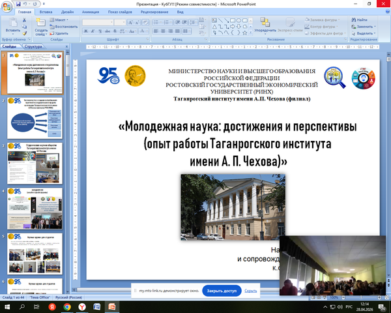
Task: Toggle bold (Ж) formatting
Action: click(85, 32)
